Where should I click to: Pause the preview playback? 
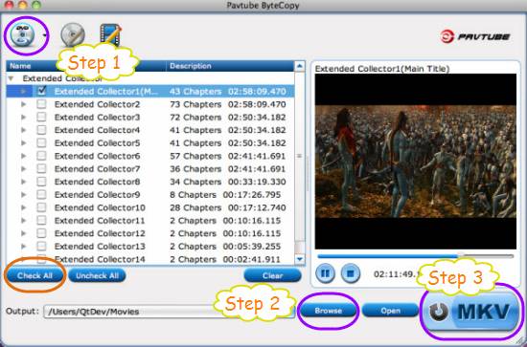tap(325, 273)
